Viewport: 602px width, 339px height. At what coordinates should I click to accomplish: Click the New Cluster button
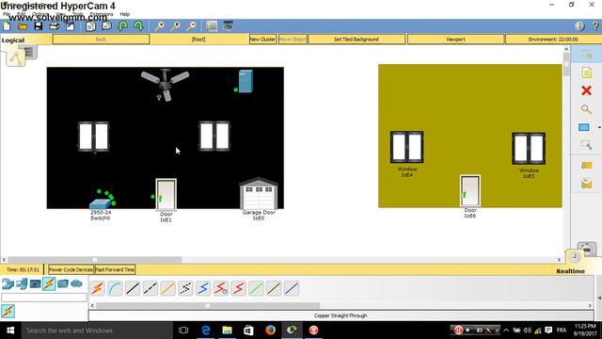[x=262, y=40]
